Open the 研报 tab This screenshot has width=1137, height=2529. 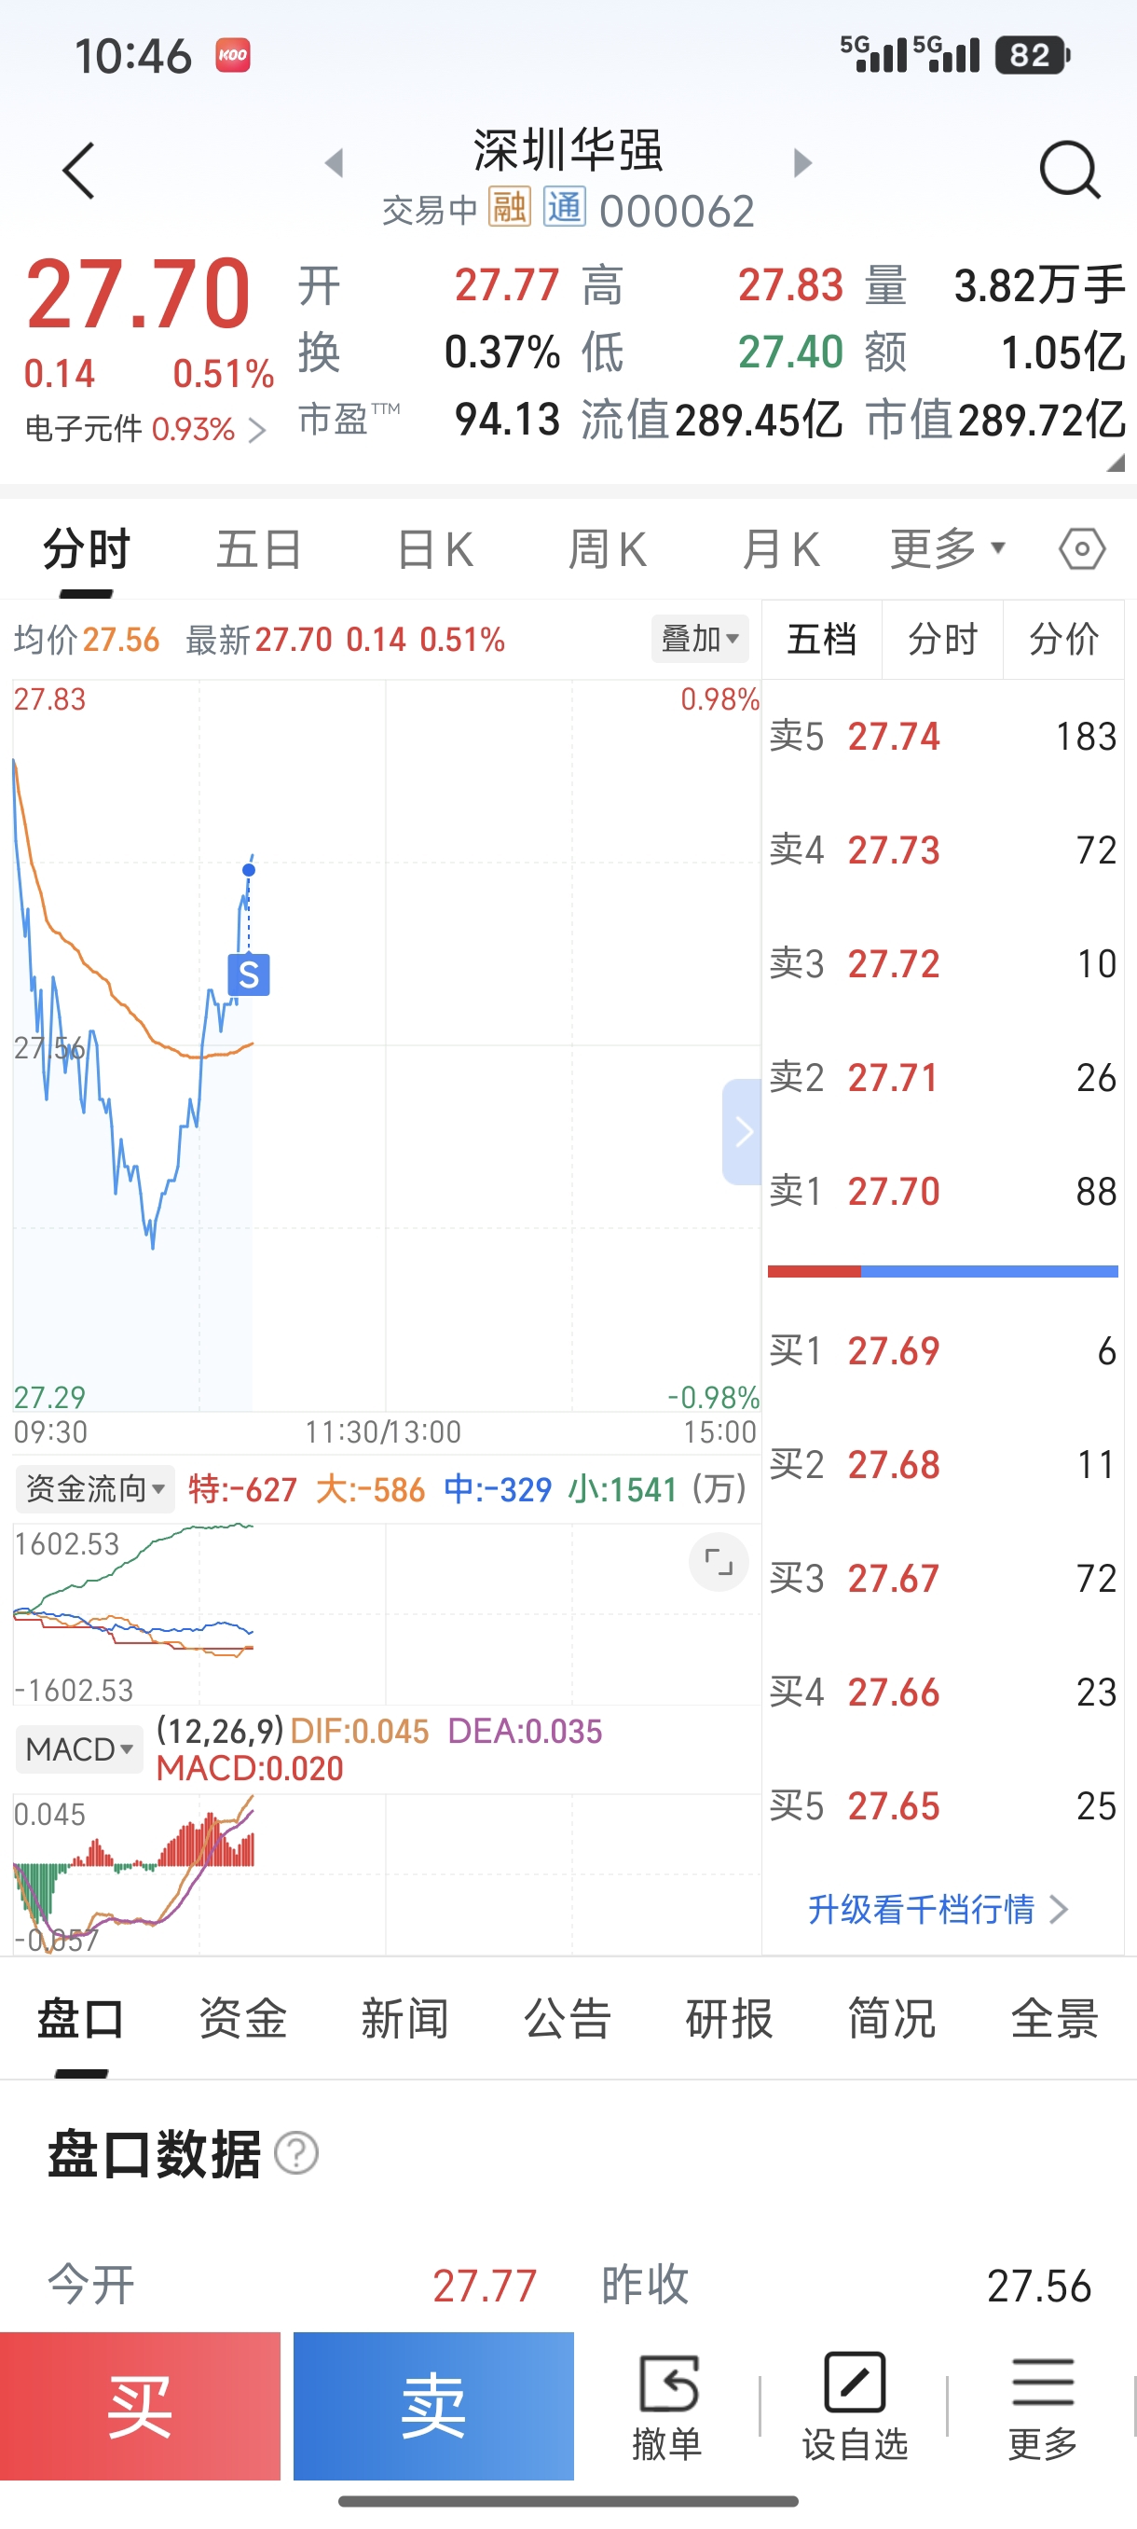(729, 2020)
